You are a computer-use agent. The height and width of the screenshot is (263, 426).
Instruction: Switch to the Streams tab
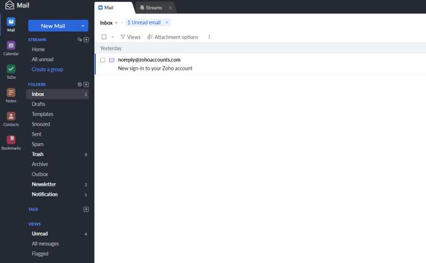coord(154,7)
